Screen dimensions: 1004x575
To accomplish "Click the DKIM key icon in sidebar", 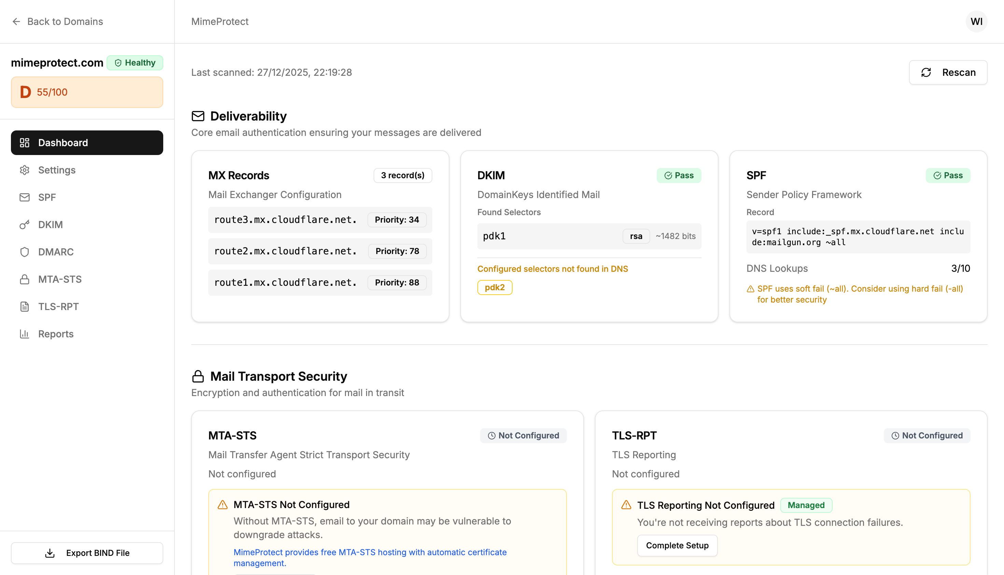I will pyautogui.click(x=25, y=225).
